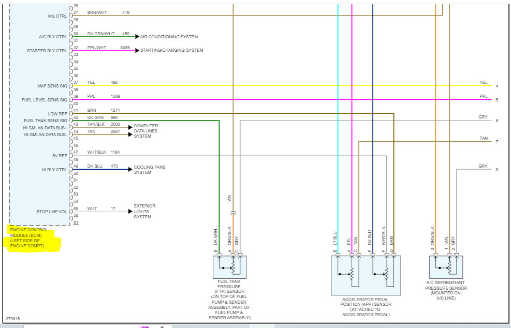Select circuit number 459
The image size is (511, 328).
pyautogui.click(x=126, y=34)
